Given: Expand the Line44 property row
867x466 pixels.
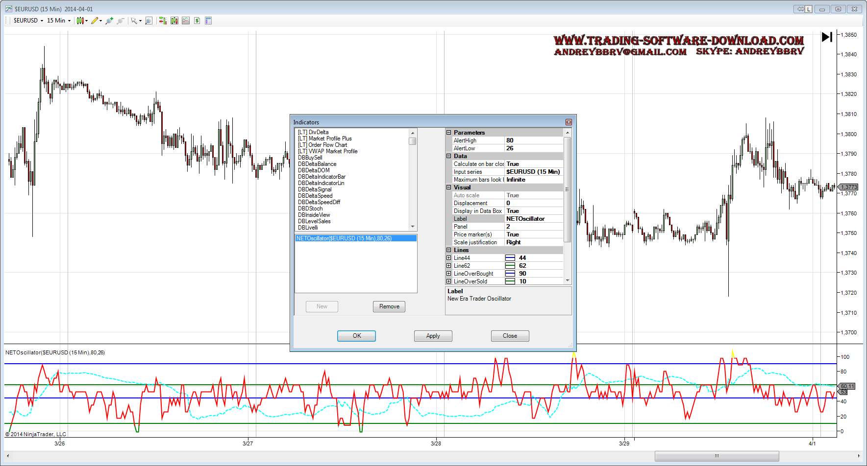Looking at the screenshot, I should (x=448, y=258).
